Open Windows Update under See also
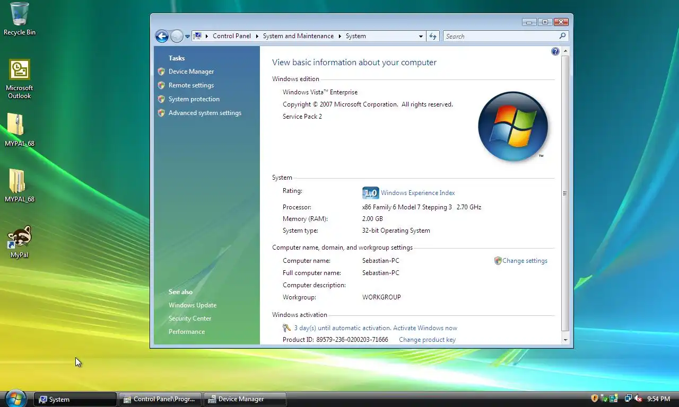Screen dimensions: 679x407 pyautogui.click(x=192, y=305)
